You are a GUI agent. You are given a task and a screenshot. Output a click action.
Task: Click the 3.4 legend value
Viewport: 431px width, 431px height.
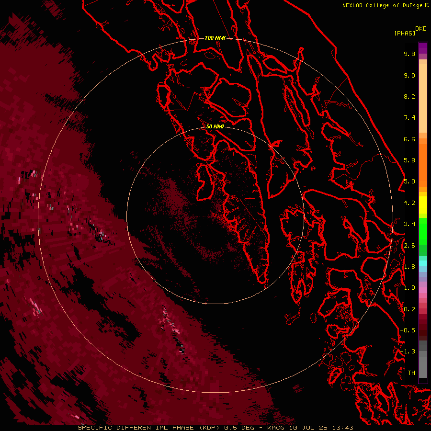pyautogui.click(x=409, y=224)
